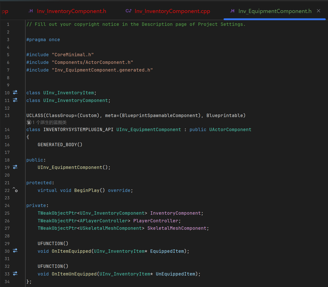Click the .H file icon of Inv_EquipmentComponent.h tab
Viewport: 328px width, 287px height.
[x=232, y=11]
